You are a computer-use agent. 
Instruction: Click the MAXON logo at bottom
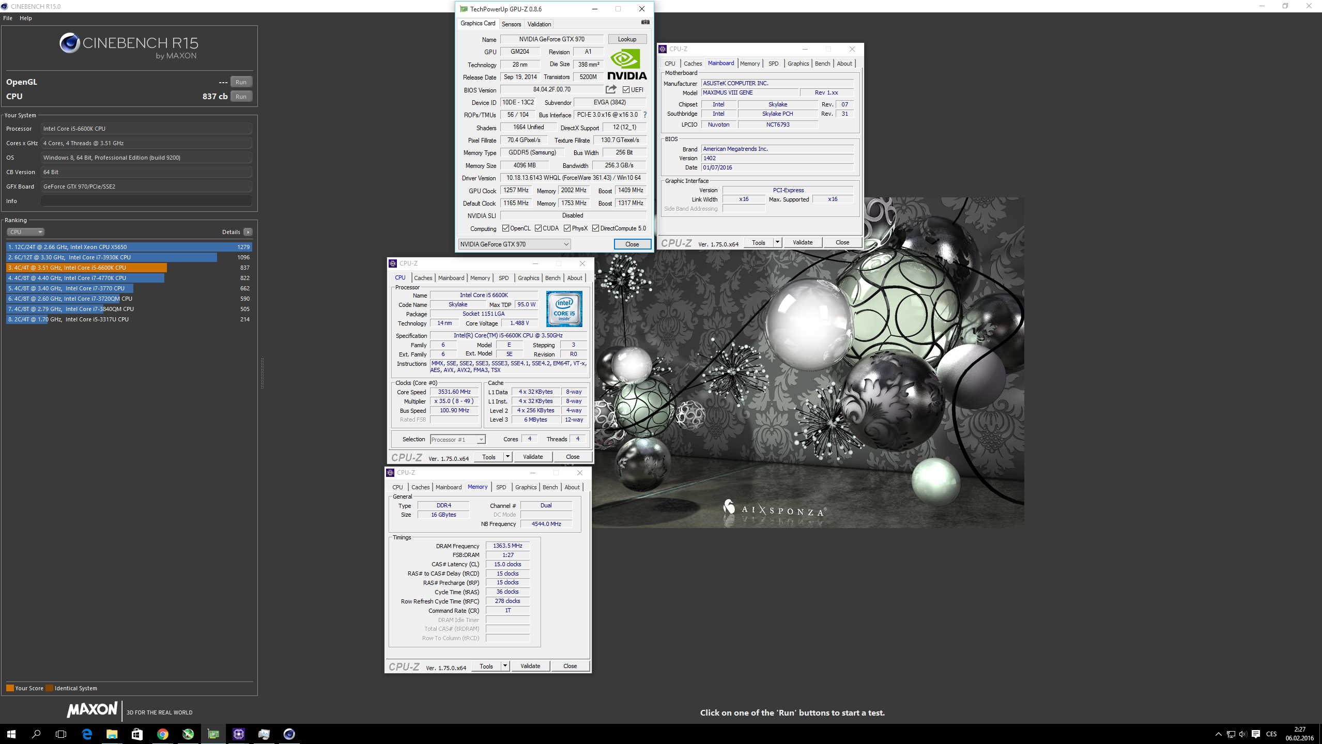tap(92, 710)
